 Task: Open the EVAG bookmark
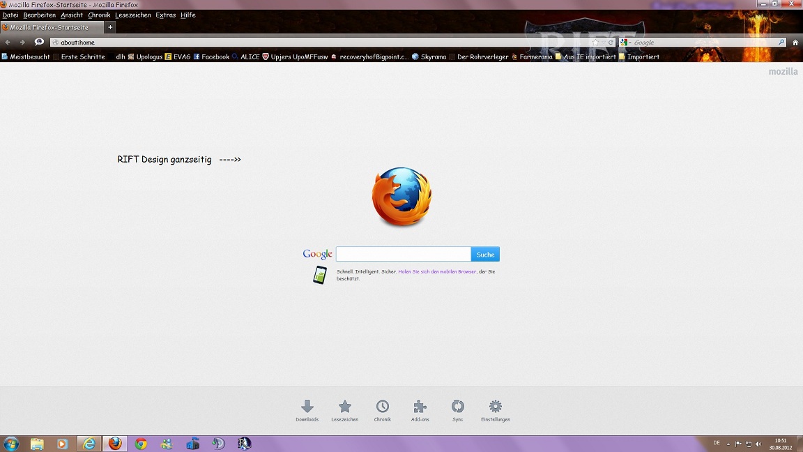178,57
